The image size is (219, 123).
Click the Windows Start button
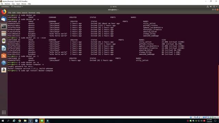pos(3,121)
